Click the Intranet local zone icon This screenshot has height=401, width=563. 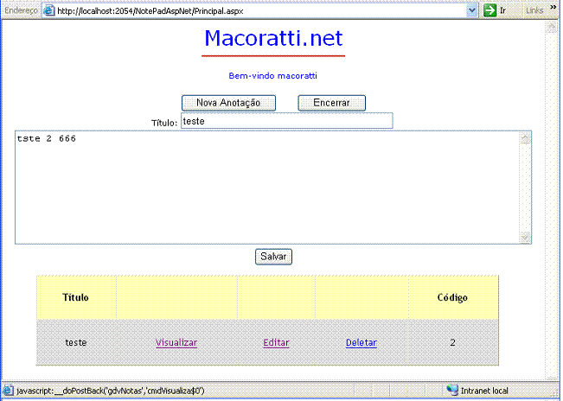coord(452,390)
